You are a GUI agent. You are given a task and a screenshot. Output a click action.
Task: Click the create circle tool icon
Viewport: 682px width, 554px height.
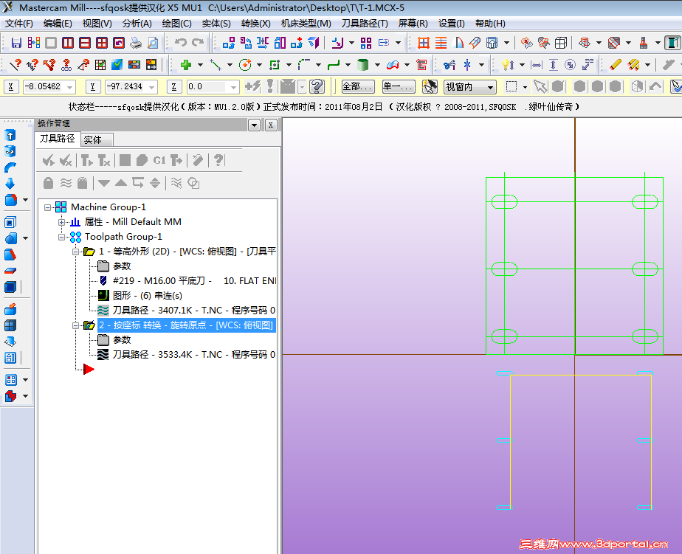[x=245, y=65]
